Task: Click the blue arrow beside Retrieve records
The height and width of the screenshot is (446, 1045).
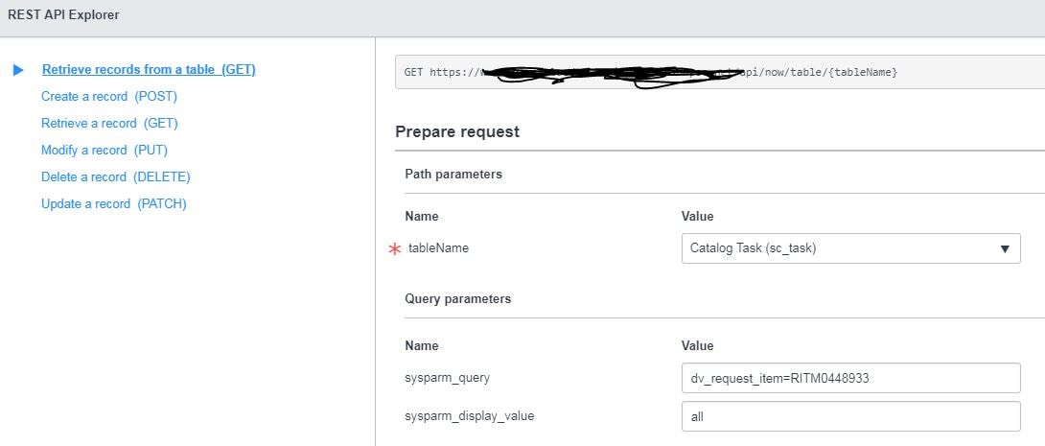Action: tap(17, 70)
